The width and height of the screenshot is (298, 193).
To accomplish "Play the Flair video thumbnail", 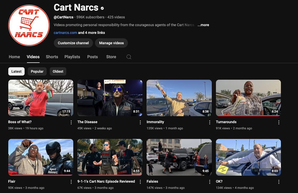I will pos(41,157).
